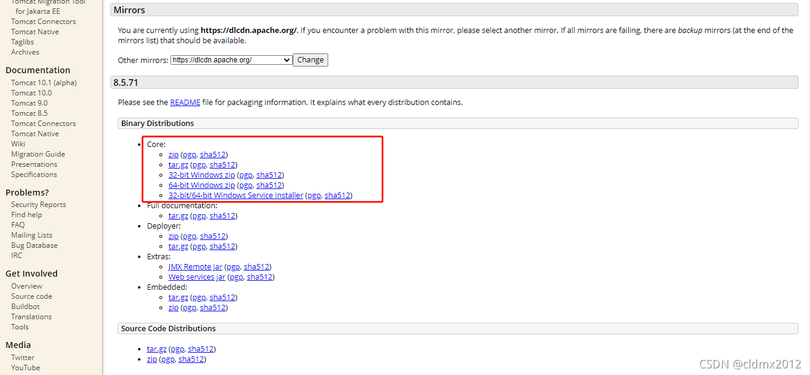Open the Translations link
Viewport: 810px width, 375px height.
[31, 317]
